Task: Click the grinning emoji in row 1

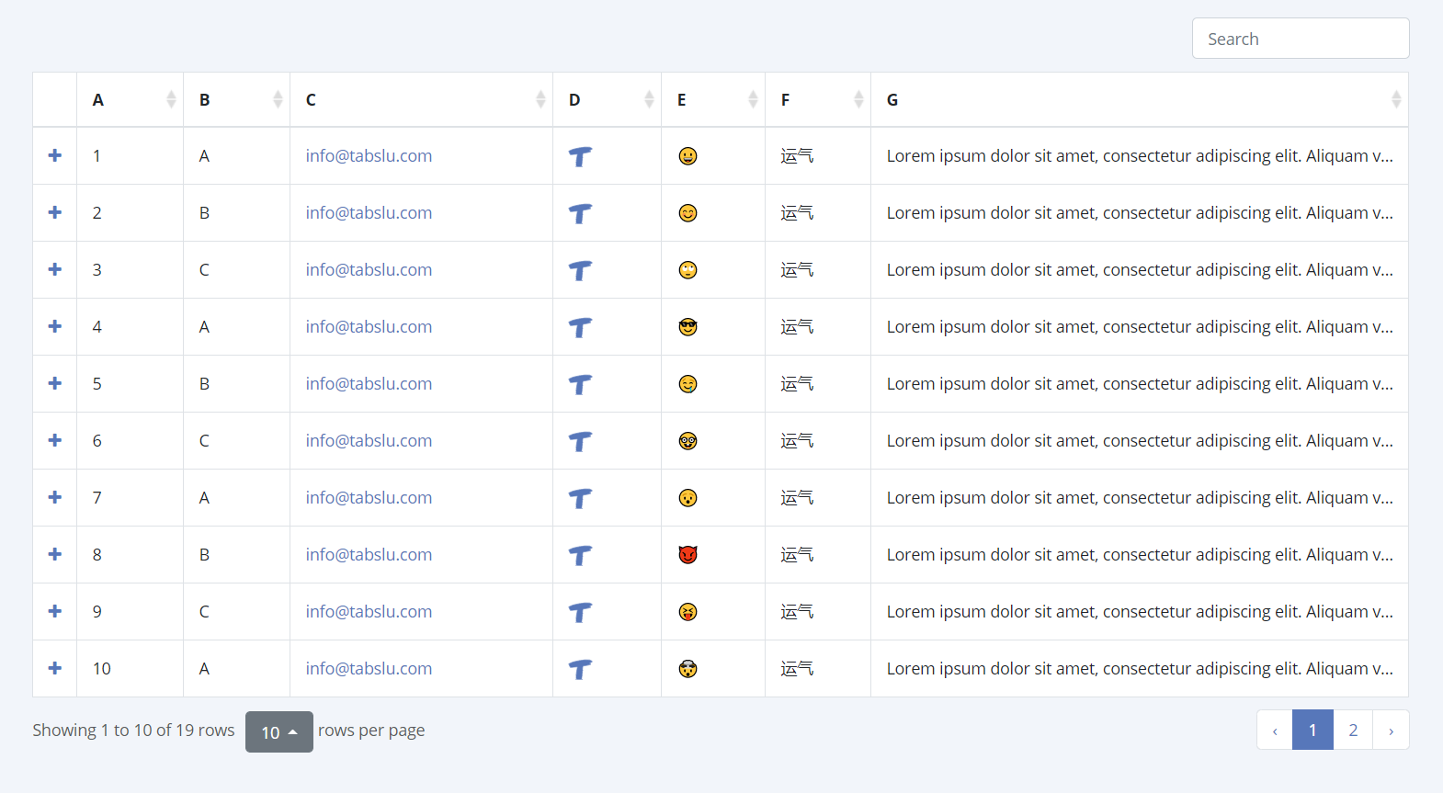Action: pyautogui.click(x=687, y=156)
